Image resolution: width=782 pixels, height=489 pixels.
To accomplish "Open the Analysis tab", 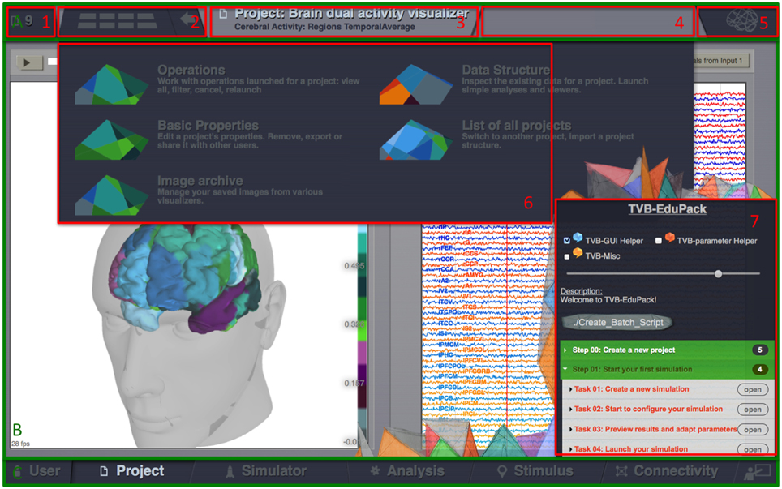I will coord(407,471).
